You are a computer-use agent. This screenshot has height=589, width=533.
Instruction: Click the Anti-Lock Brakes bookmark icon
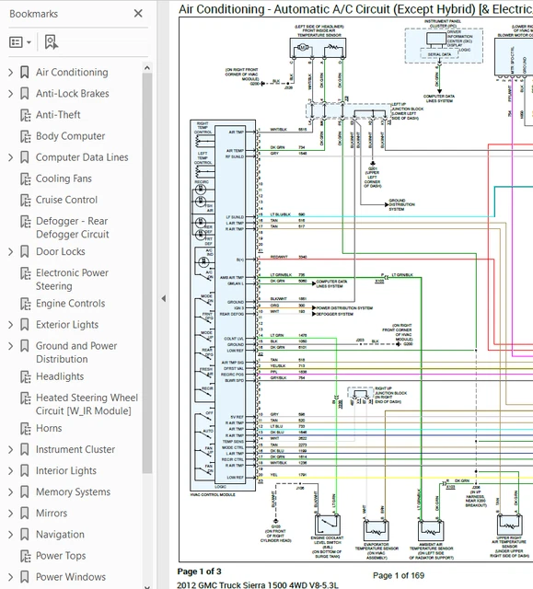click(25, 94)
